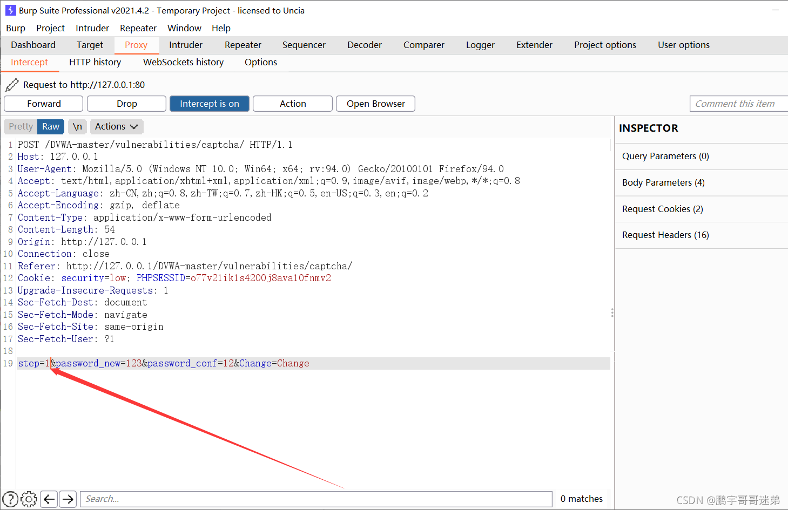This screenshot has width=788, height=510.
Task: Go to previous match with left arrow
Action: (49, 499)
